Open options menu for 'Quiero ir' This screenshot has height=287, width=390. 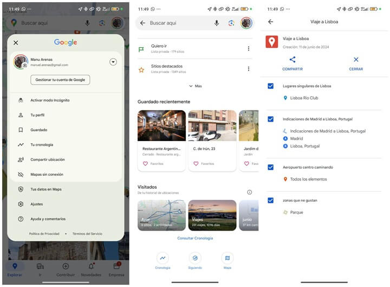(x=249, y=49)
